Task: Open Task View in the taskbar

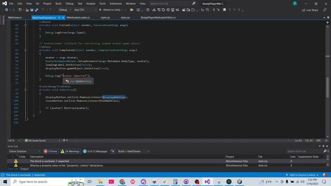Action: 89,181
